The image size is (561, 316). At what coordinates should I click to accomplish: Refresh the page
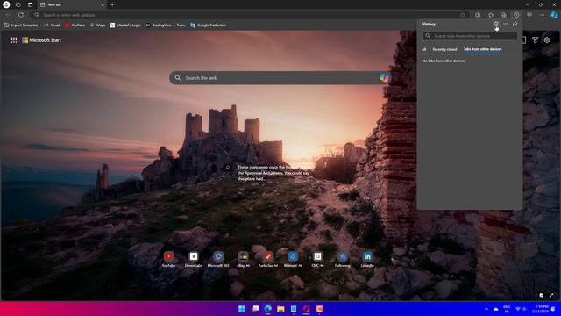click(x=21, y=15)
